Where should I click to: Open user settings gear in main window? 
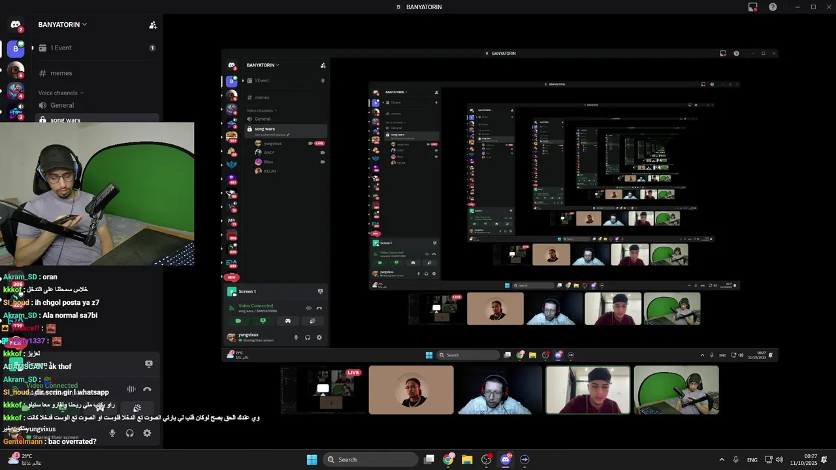tap(147, 433)
